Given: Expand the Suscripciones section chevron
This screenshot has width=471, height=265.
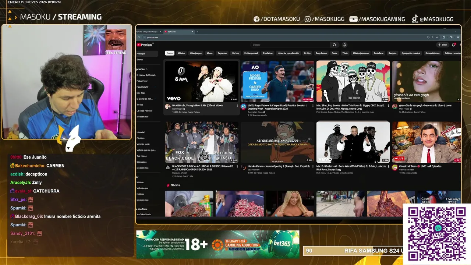Looking at the screenshot, I should (147, 69).
